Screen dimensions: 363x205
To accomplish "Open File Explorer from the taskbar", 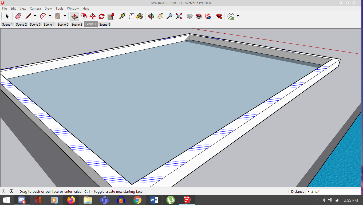I will (x=88, y=200).
